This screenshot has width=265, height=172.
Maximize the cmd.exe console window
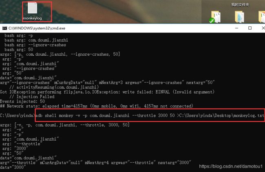(x=250, y=28)
